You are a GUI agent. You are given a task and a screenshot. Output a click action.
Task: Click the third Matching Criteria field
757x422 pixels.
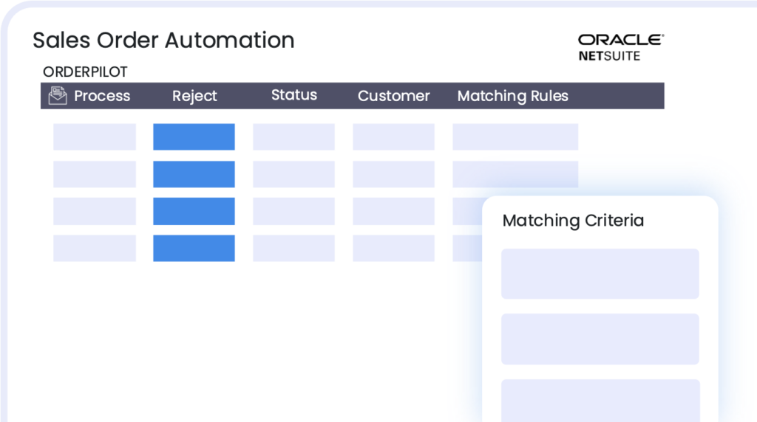click(x=600, y=401)
